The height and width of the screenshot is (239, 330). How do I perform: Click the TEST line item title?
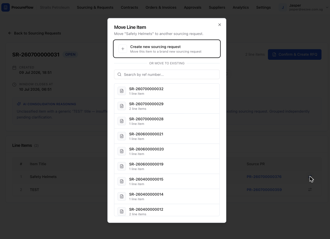(34, 190)
